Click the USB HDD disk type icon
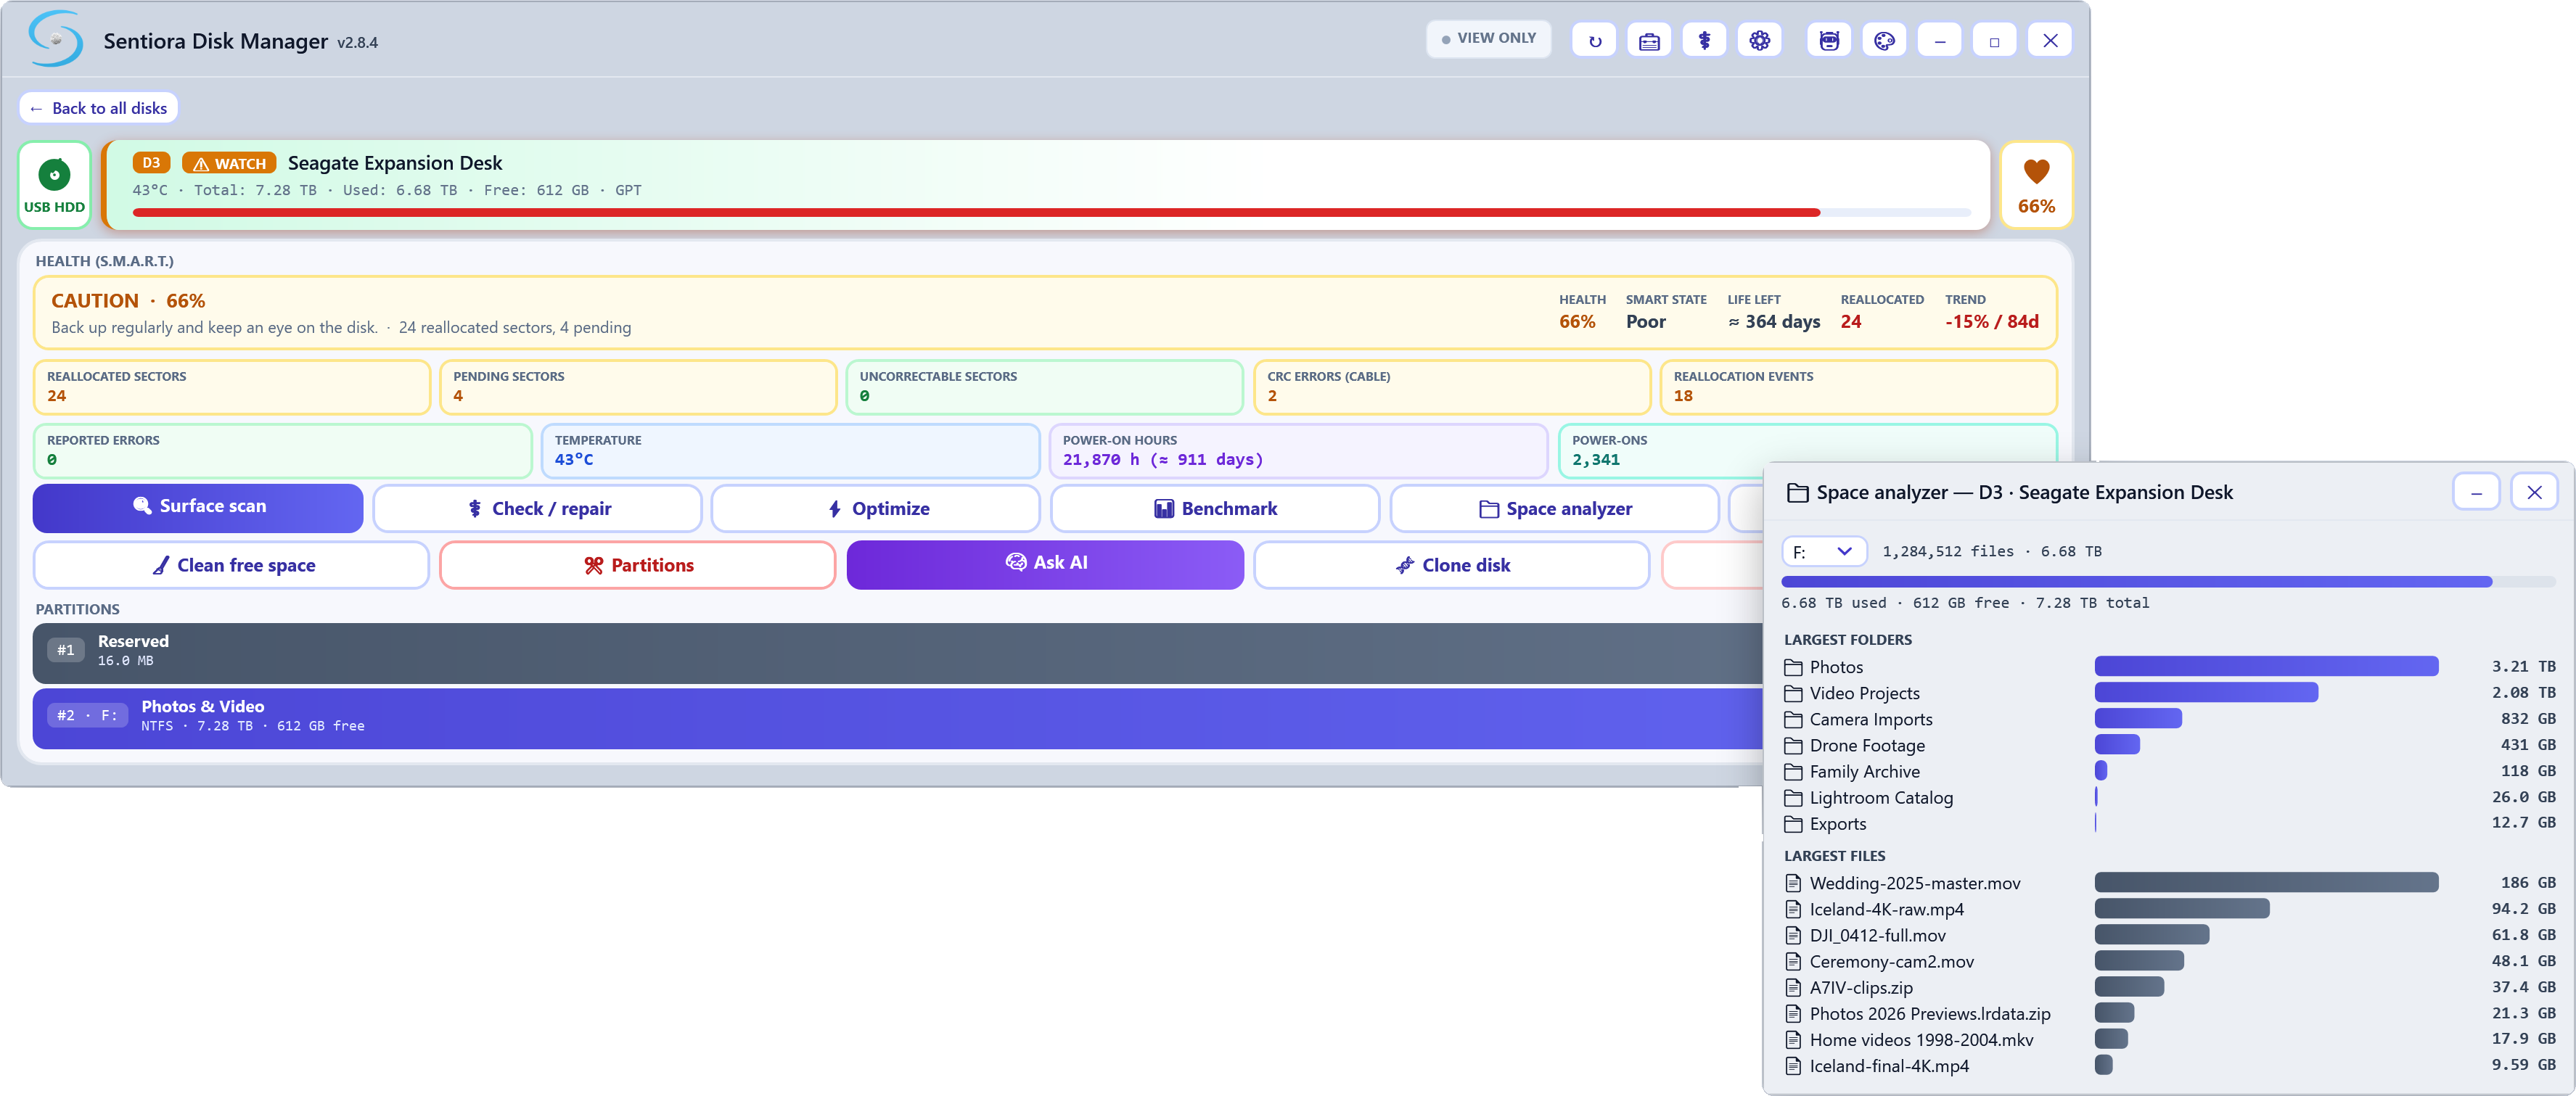 pos(54,185)
